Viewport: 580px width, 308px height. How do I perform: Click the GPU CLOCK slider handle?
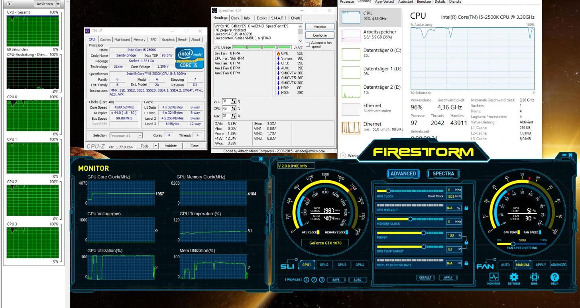point(388,191)
